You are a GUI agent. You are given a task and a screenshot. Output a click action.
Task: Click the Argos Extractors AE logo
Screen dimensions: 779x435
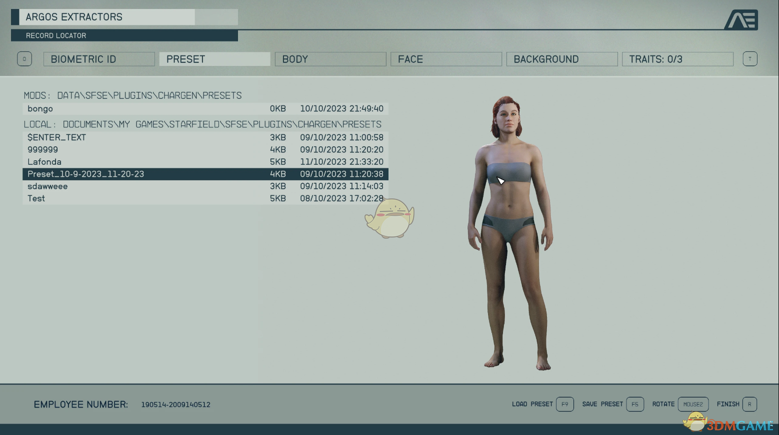click(741, 20)
